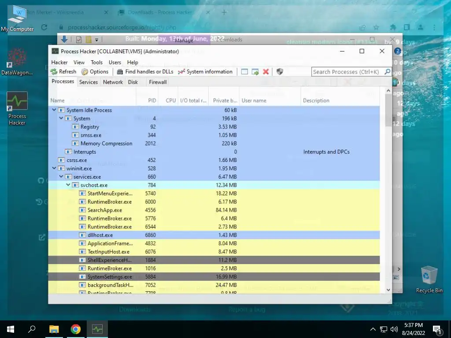The height and width of the screenshot is (338, 451).
Task: Select the StartMenuExperie... process icon
Action: (x=82, y=194)
